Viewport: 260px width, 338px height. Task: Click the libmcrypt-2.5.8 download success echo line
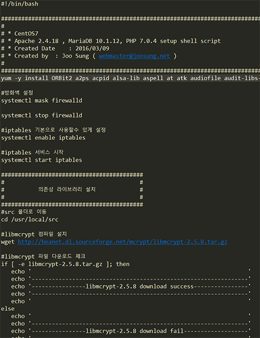(x=131, y=287)
